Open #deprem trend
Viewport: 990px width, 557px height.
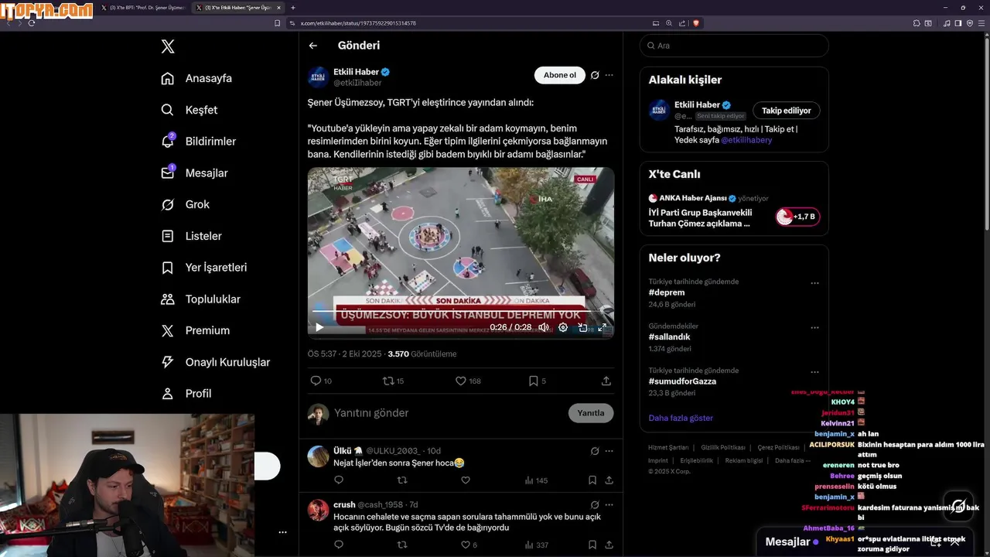667,292
